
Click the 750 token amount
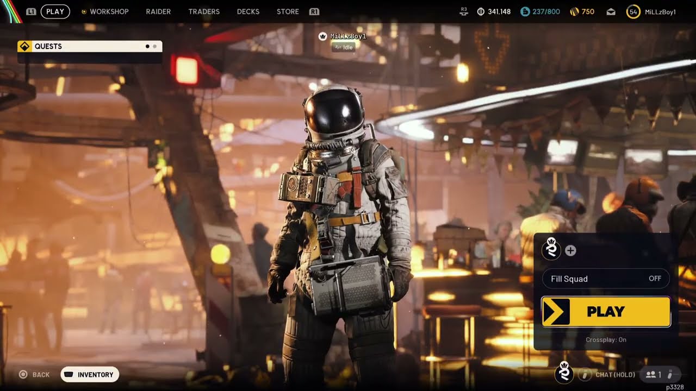588,11
